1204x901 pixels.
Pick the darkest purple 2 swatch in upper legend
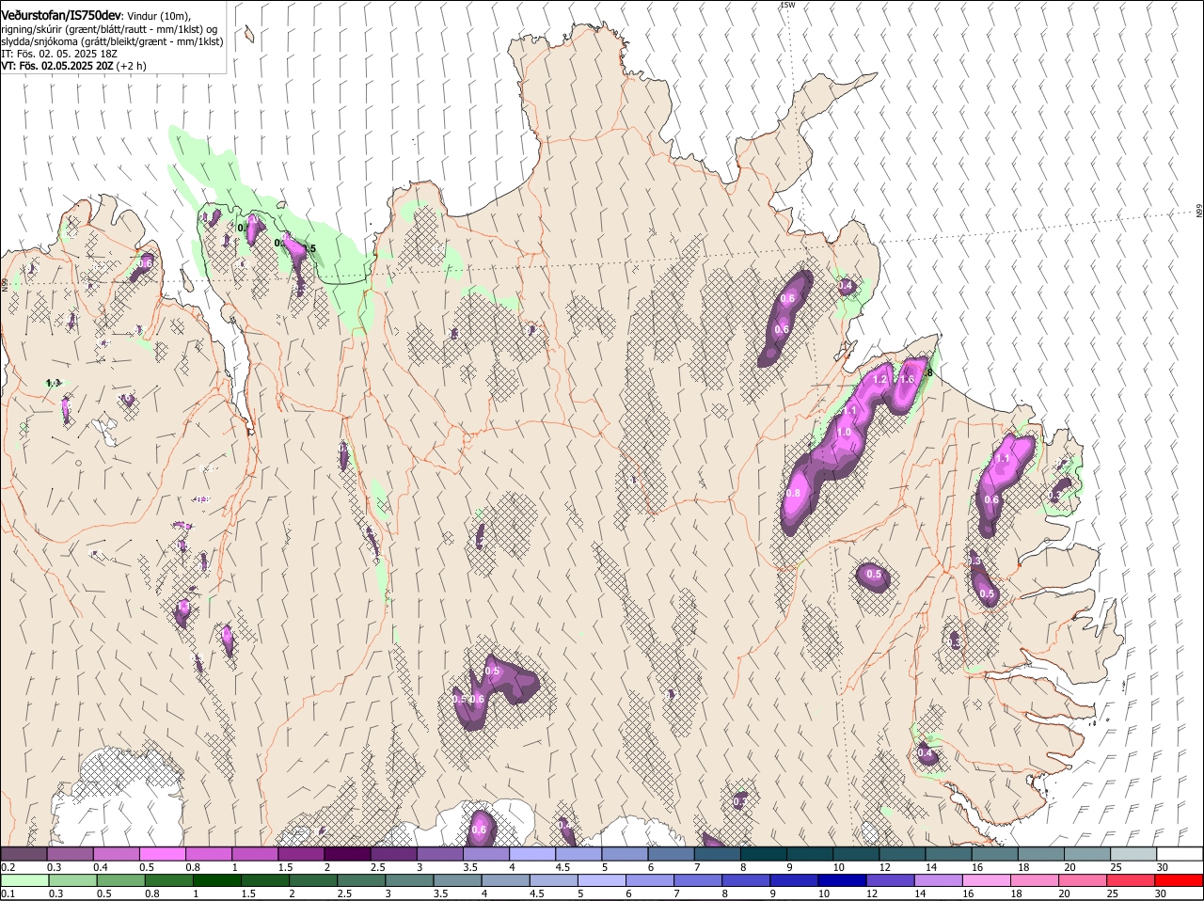point(347,854)
